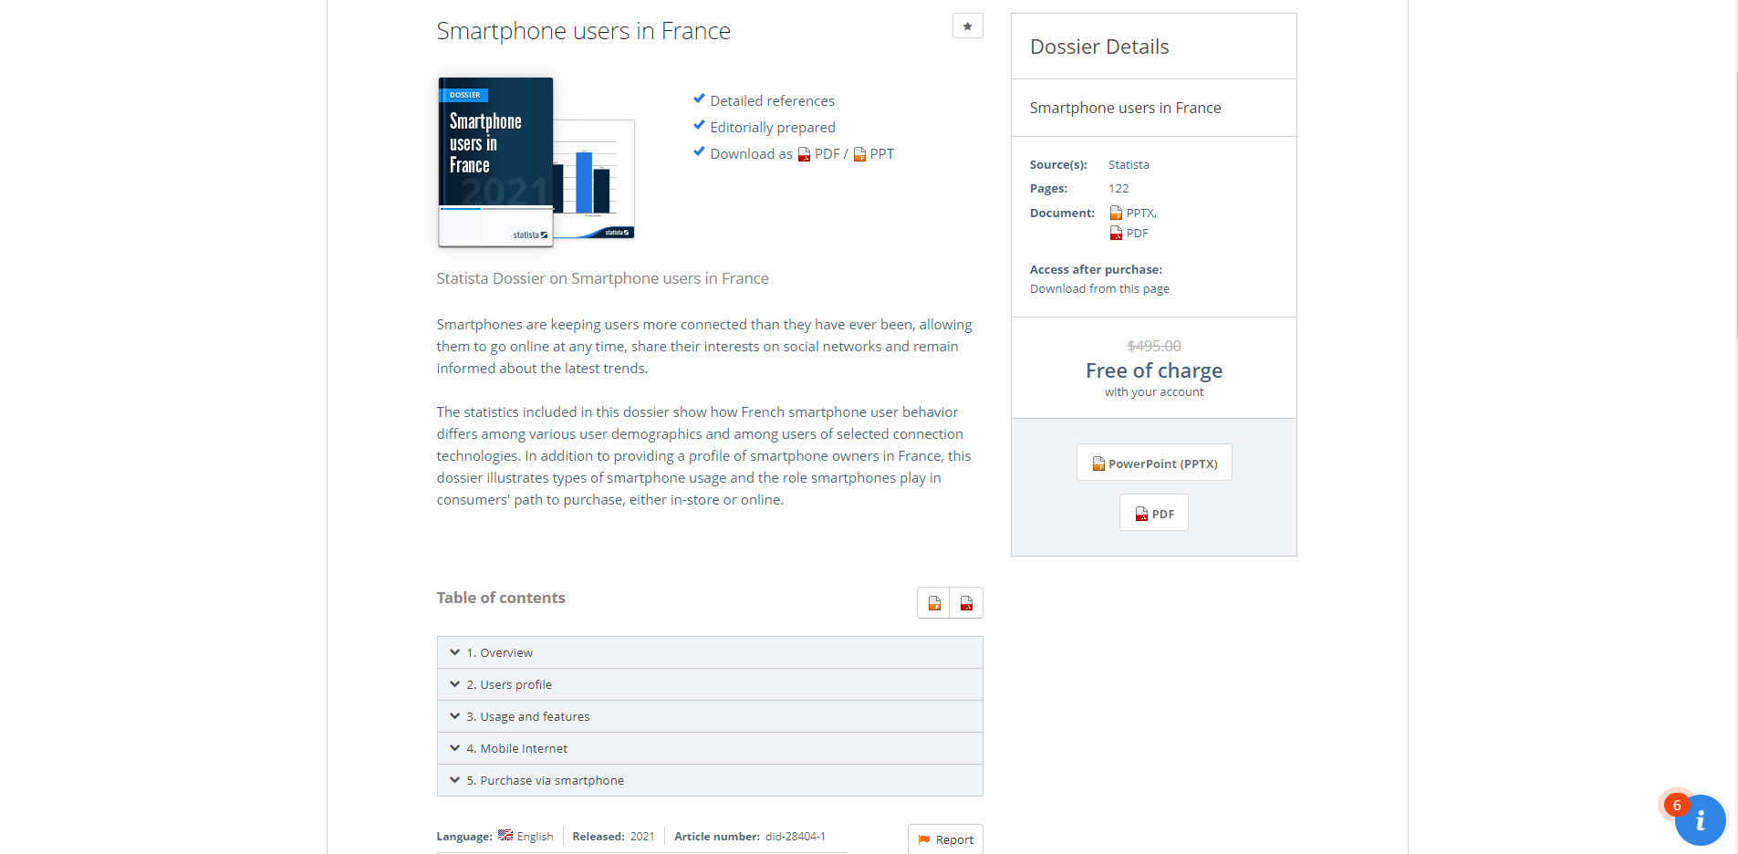Expand 3. Usage and features section
This screenshot has width=1738, height=854.
click(710, 716)
